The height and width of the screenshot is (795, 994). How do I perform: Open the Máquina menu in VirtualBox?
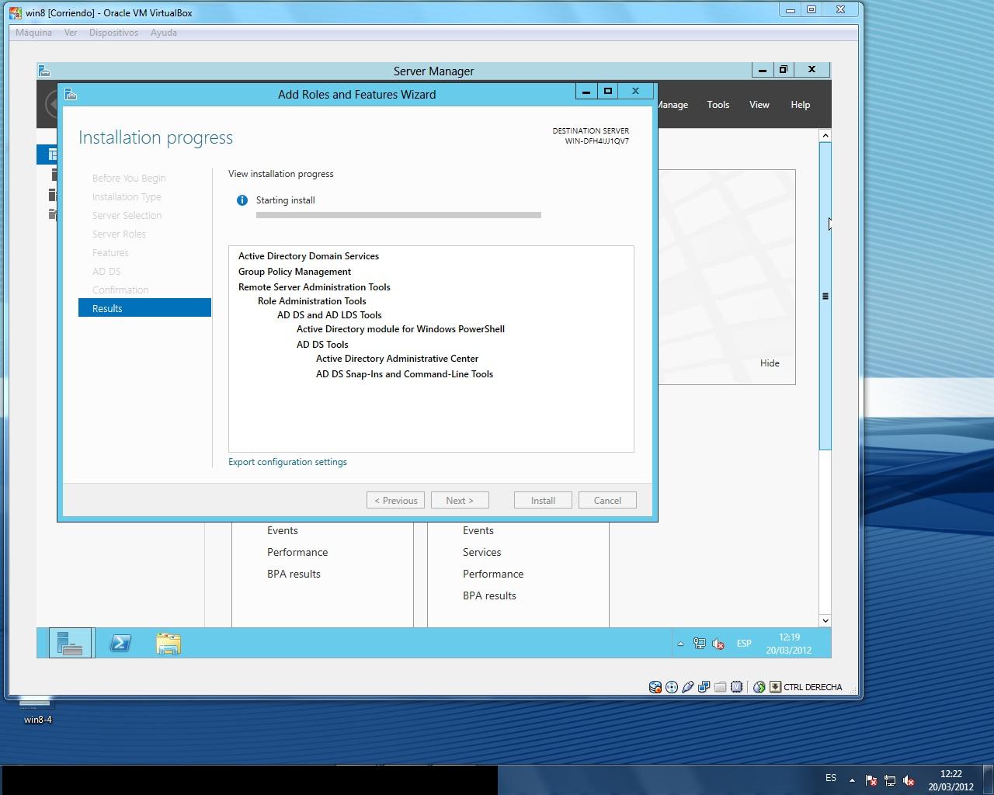click(33, 33)
